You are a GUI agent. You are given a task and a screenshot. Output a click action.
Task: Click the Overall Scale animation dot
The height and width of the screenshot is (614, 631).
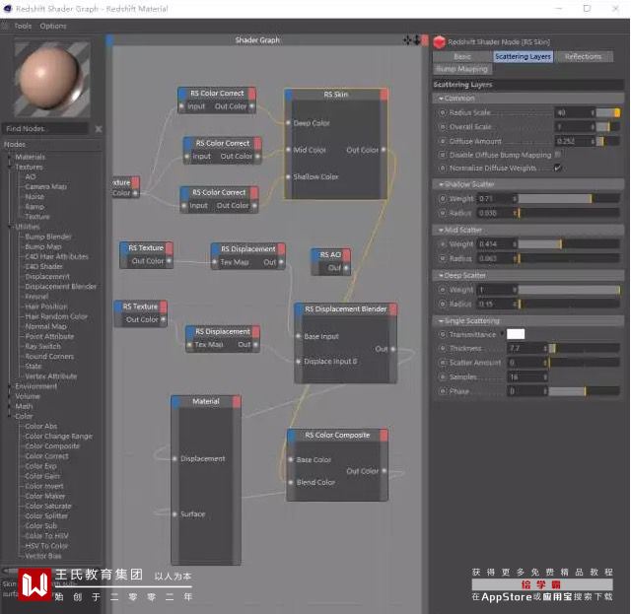(x=443, y=127)
